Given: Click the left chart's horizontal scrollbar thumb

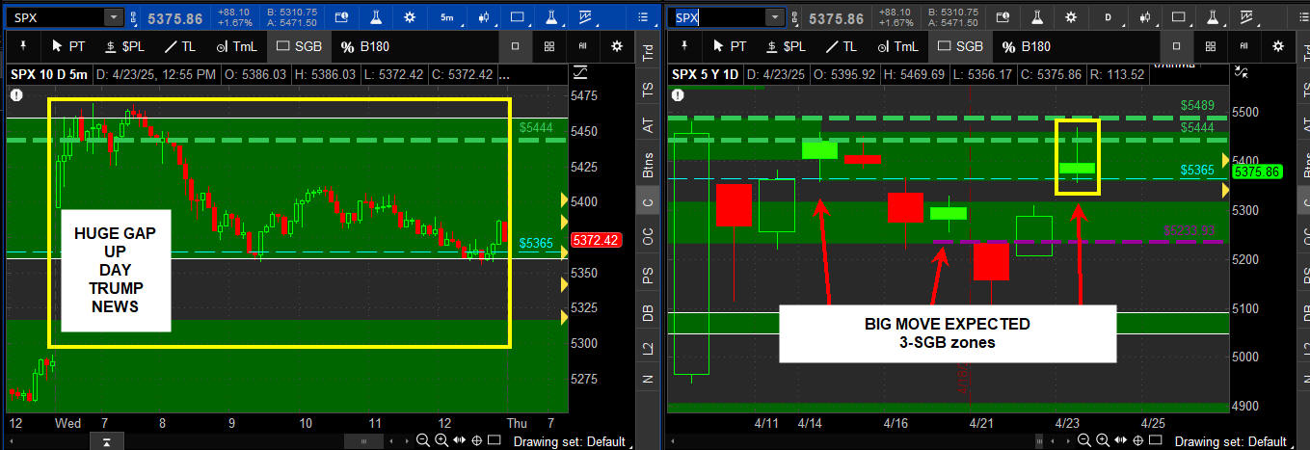Looking at the screenshot, I should click(x=361, y=440).
